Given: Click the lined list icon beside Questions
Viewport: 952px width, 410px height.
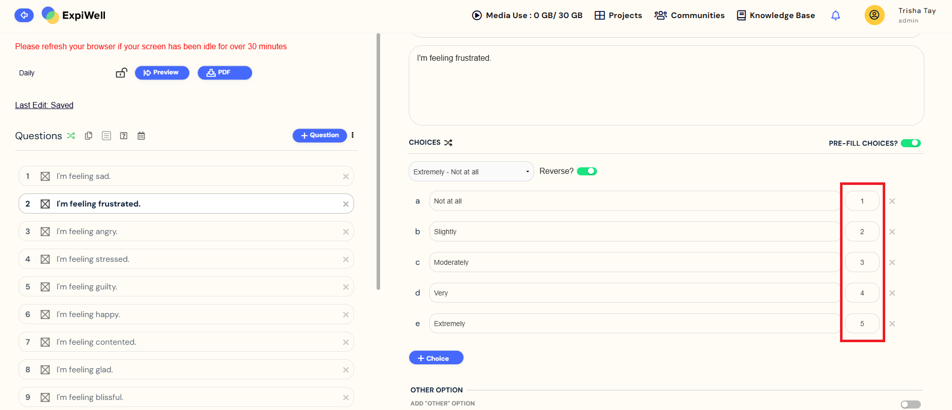Looking at the screenshot, I should coord(106,136).
